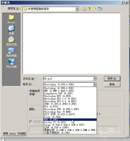The height and width of the screenshot is (141, 130).
Task: Choose Photoshop PDF format
Action: coord(70,109)
